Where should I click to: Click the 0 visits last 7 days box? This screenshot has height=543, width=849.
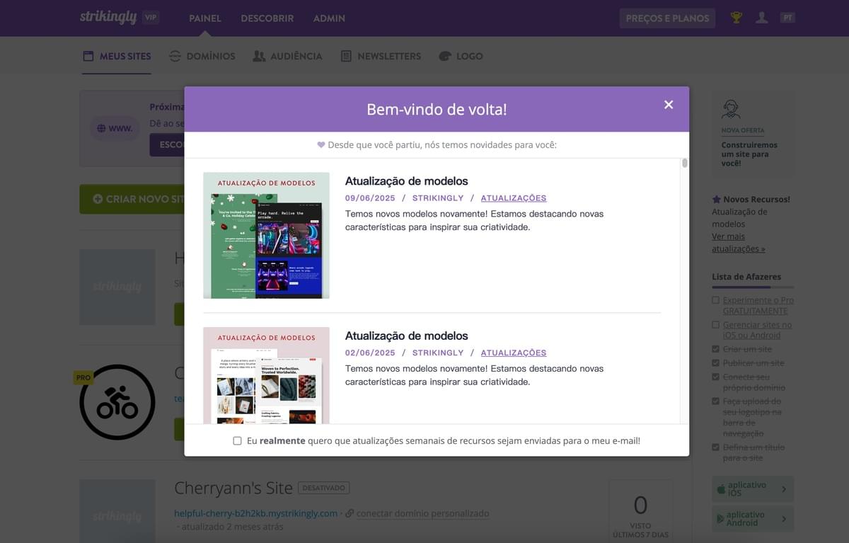click(640, 511)
